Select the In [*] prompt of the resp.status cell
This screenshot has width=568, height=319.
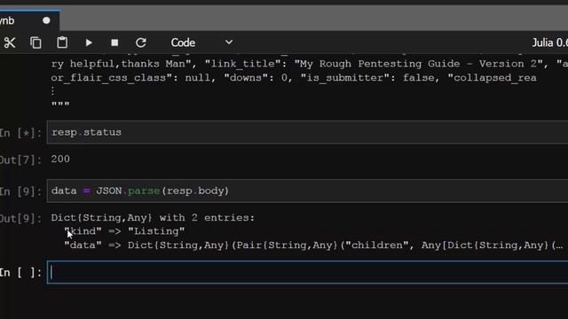[x=20, y=133]
